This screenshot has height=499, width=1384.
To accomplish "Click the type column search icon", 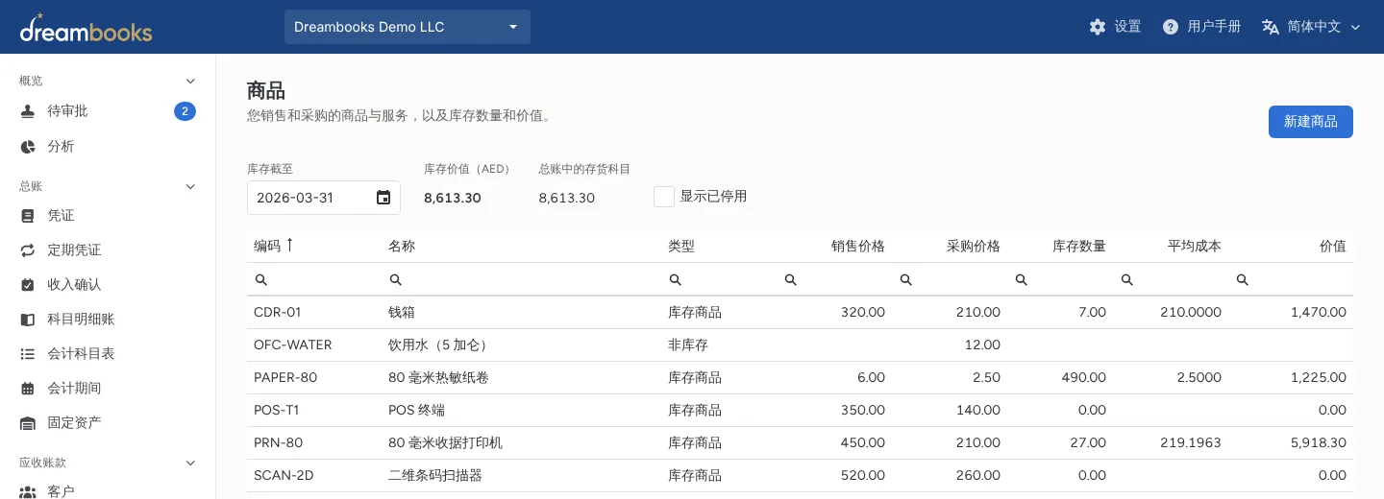I will click(x=675, y=280).
